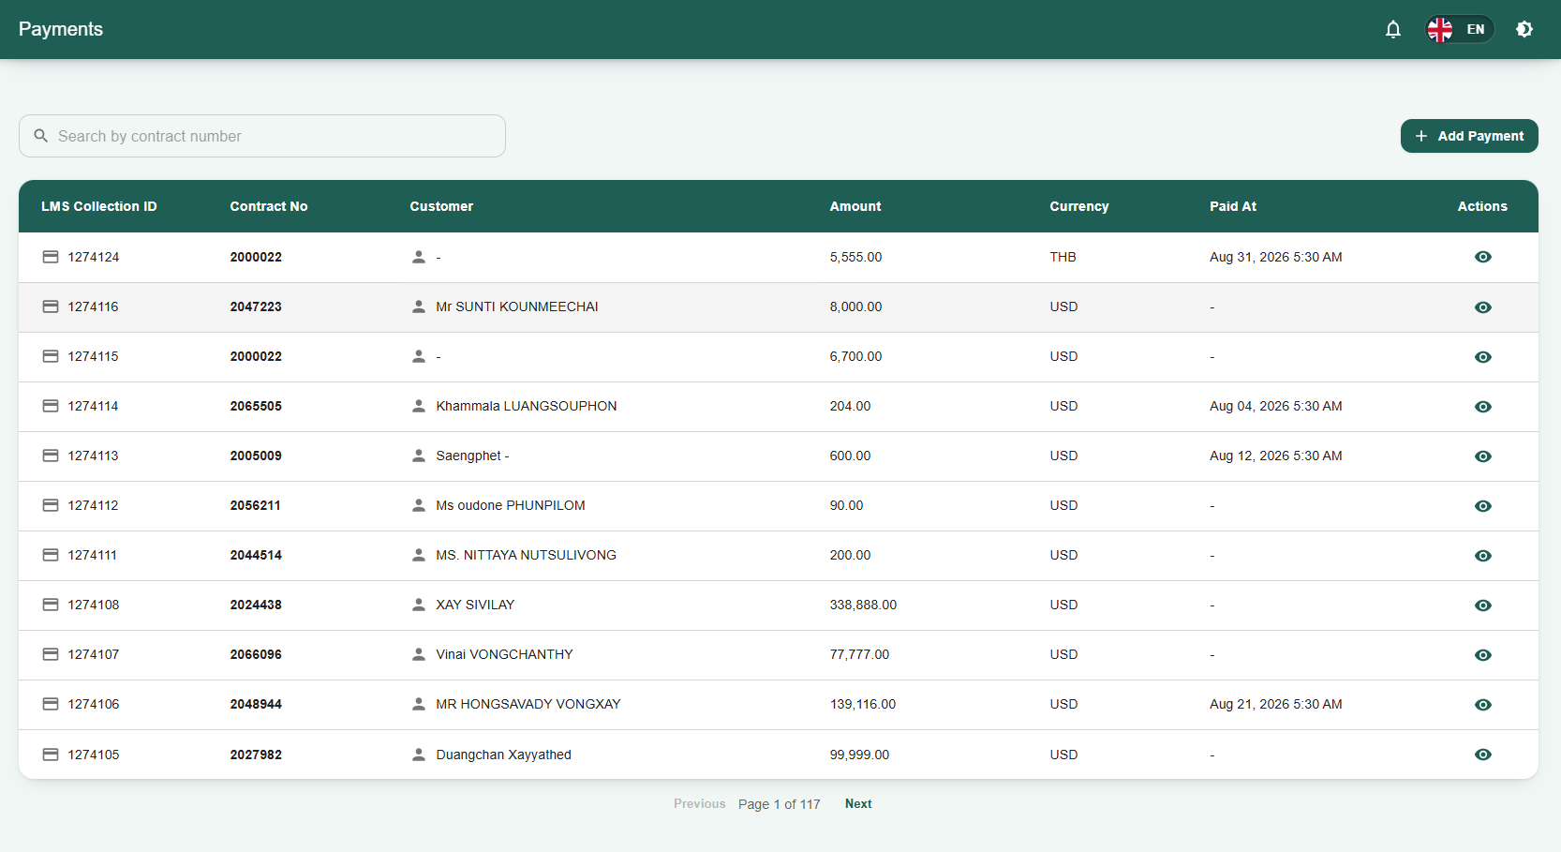Viewport: 1561px width, 852px height.
Task: Click card icon beside collection 1274112
Action: pyautogui.click(x=51, y=505)
